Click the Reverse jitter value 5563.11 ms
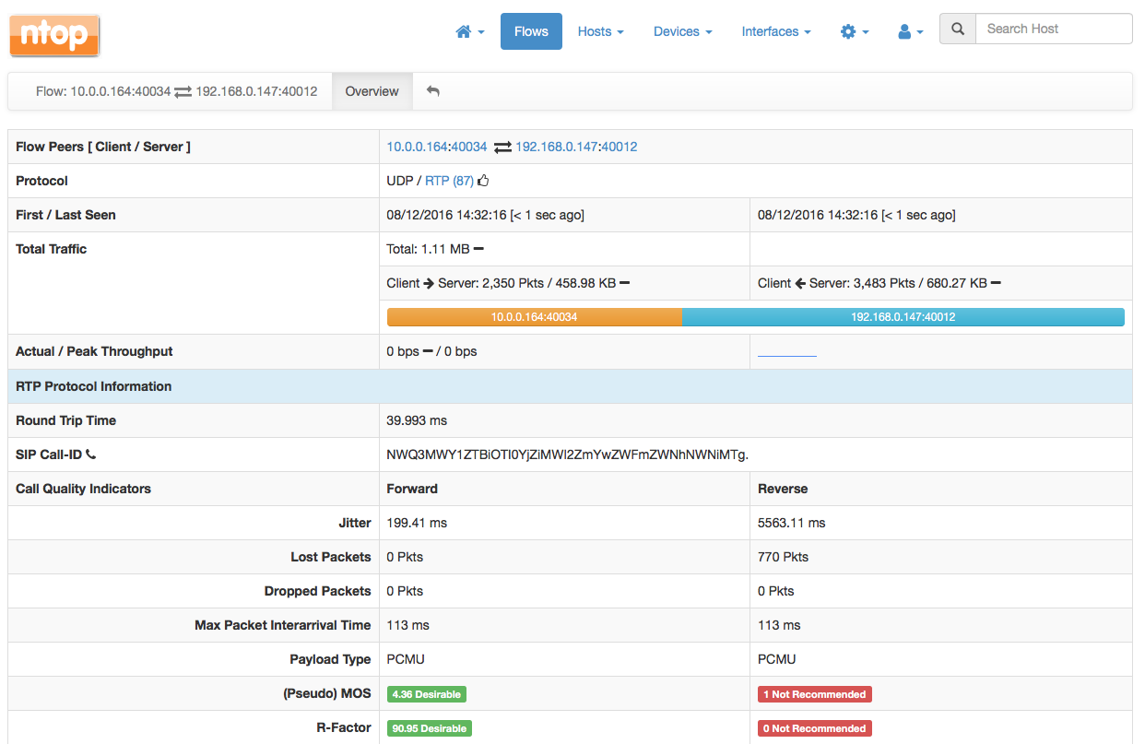The width and height of the screenshot is (1145, 744). [792, 523]
